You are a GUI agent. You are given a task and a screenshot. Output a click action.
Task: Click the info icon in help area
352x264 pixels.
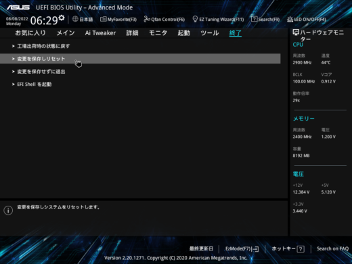tap(8, 211)
